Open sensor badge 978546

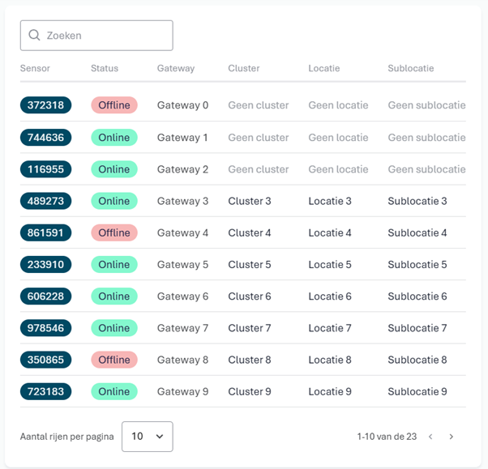pyautogui.click(x=45, y=328)
